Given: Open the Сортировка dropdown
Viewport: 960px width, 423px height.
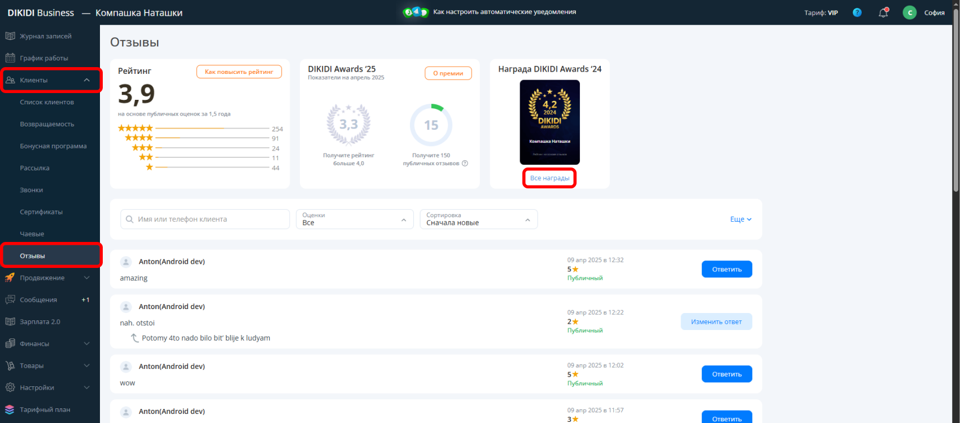Looking at the screenshot, I should (x=478, y=219).
